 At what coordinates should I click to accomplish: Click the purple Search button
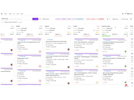(x=35, y=19)
